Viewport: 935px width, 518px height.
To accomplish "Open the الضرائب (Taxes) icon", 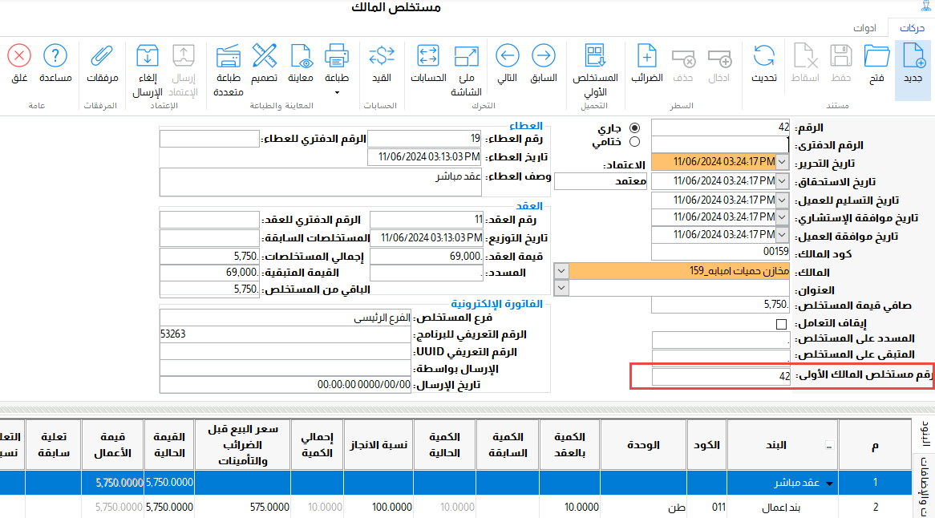I will tap(646, 57).
